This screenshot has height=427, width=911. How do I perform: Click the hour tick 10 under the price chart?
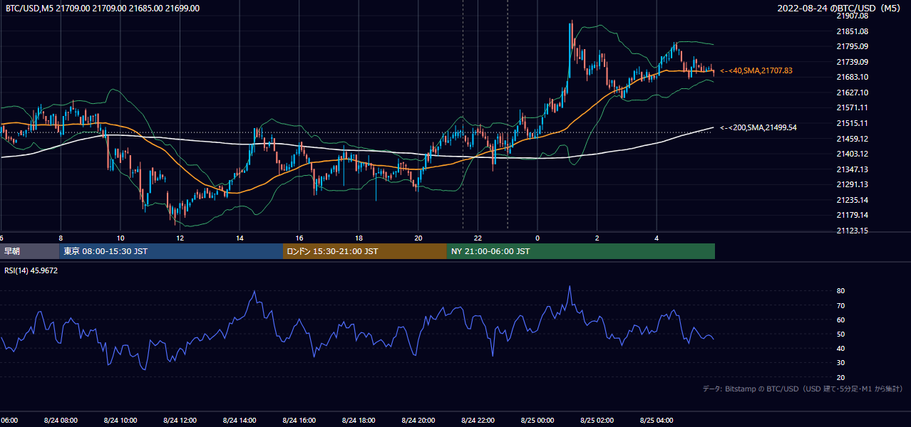point(120,238)
